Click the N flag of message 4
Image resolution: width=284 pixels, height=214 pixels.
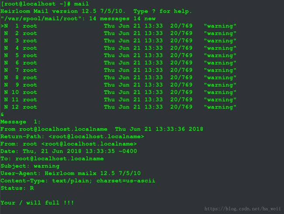tap(6, 48)
